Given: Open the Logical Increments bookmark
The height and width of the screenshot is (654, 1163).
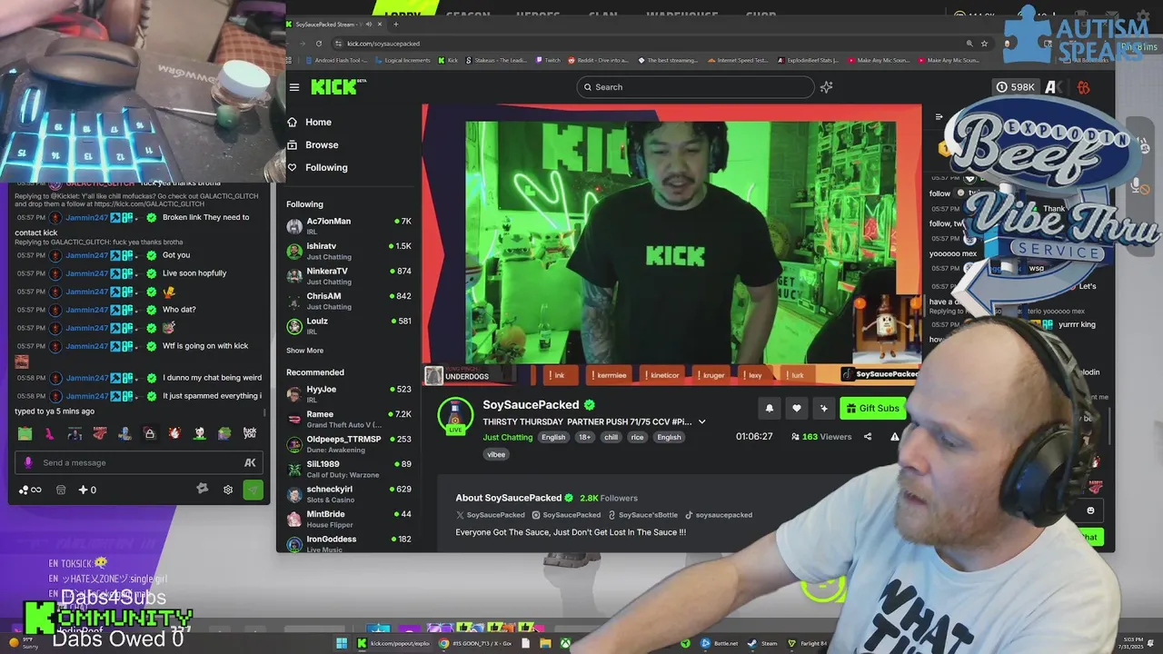Looking at the screenshot, I should click(403, 60).
